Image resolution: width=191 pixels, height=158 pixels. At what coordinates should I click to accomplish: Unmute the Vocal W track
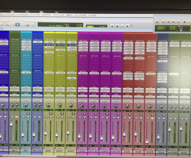[152, 118]
